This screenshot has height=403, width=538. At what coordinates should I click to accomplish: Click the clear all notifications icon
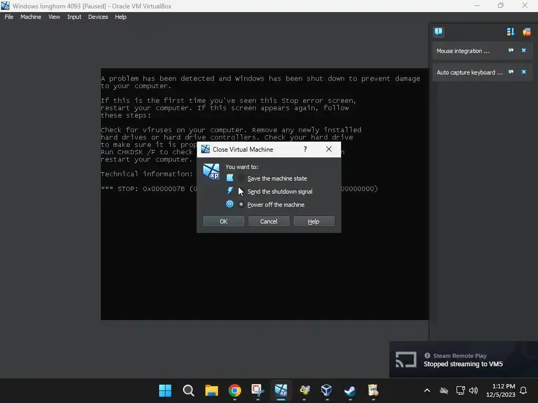click(x=526, y=32)
